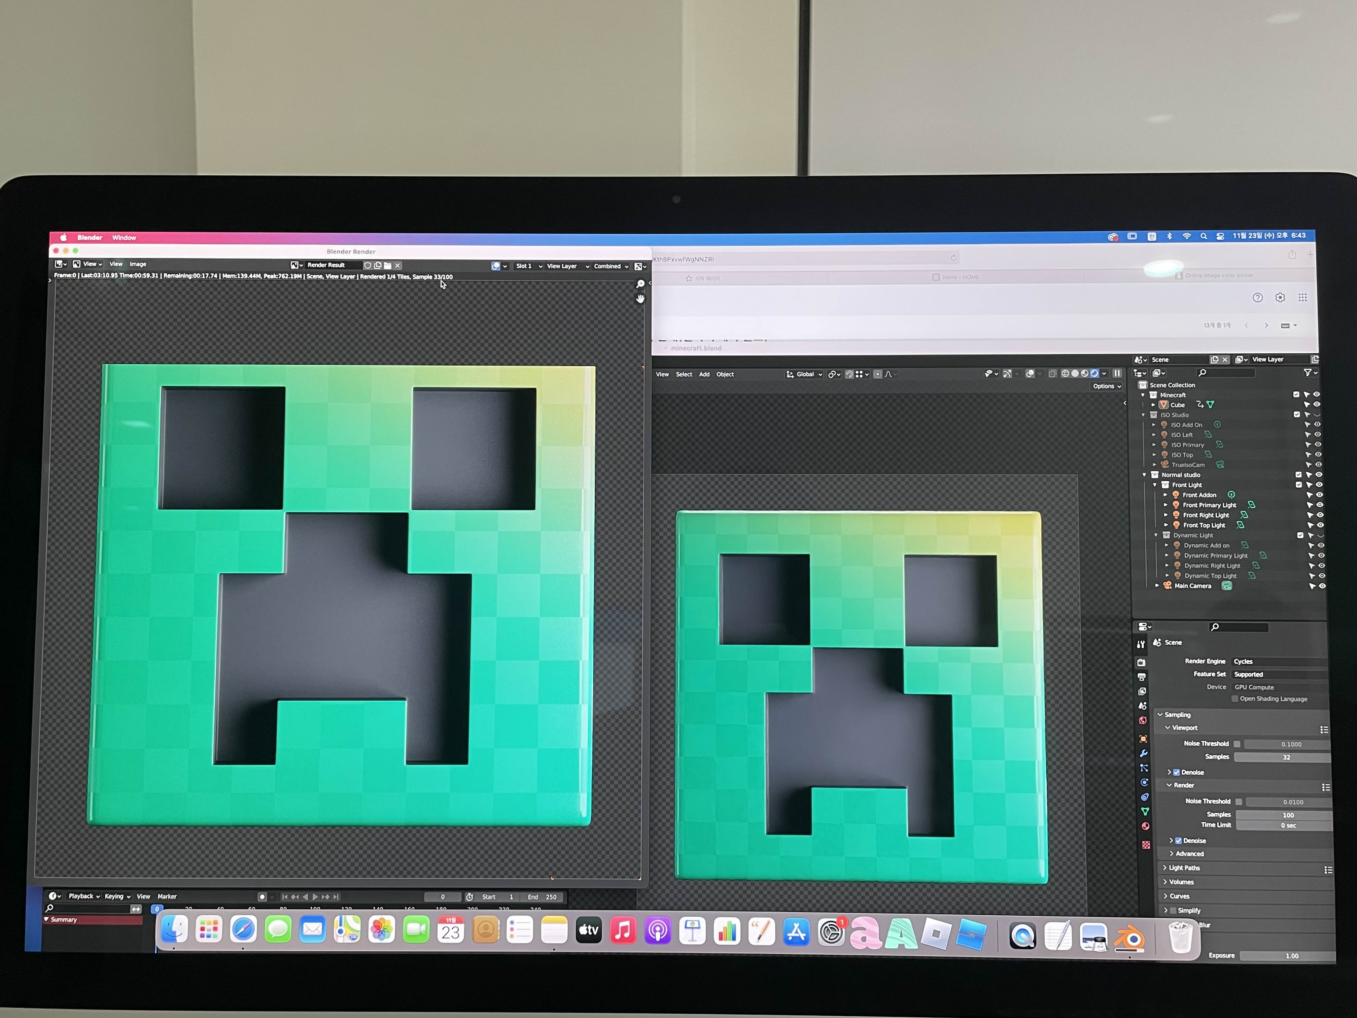Open the Object Data properties triangle icon
The height and width of the screenshot is (1018, 1357).
click(x=1145, y=812)
